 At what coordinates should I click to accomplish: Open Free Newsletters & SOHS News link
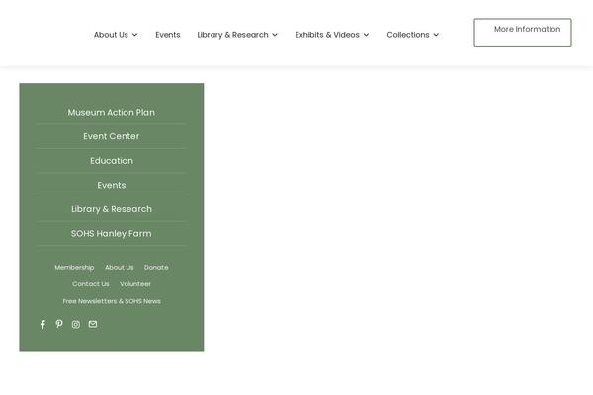coord(112,301)
